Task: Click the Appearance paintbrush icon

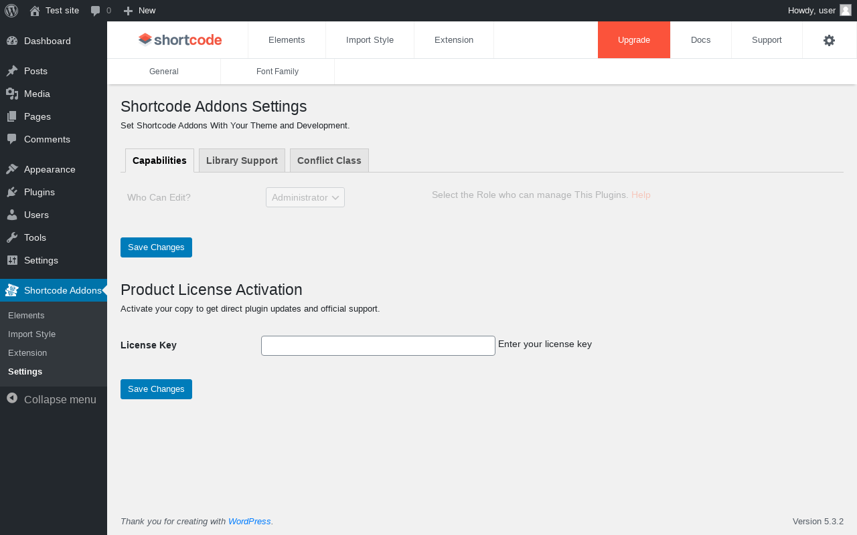Action: [12, 169]
